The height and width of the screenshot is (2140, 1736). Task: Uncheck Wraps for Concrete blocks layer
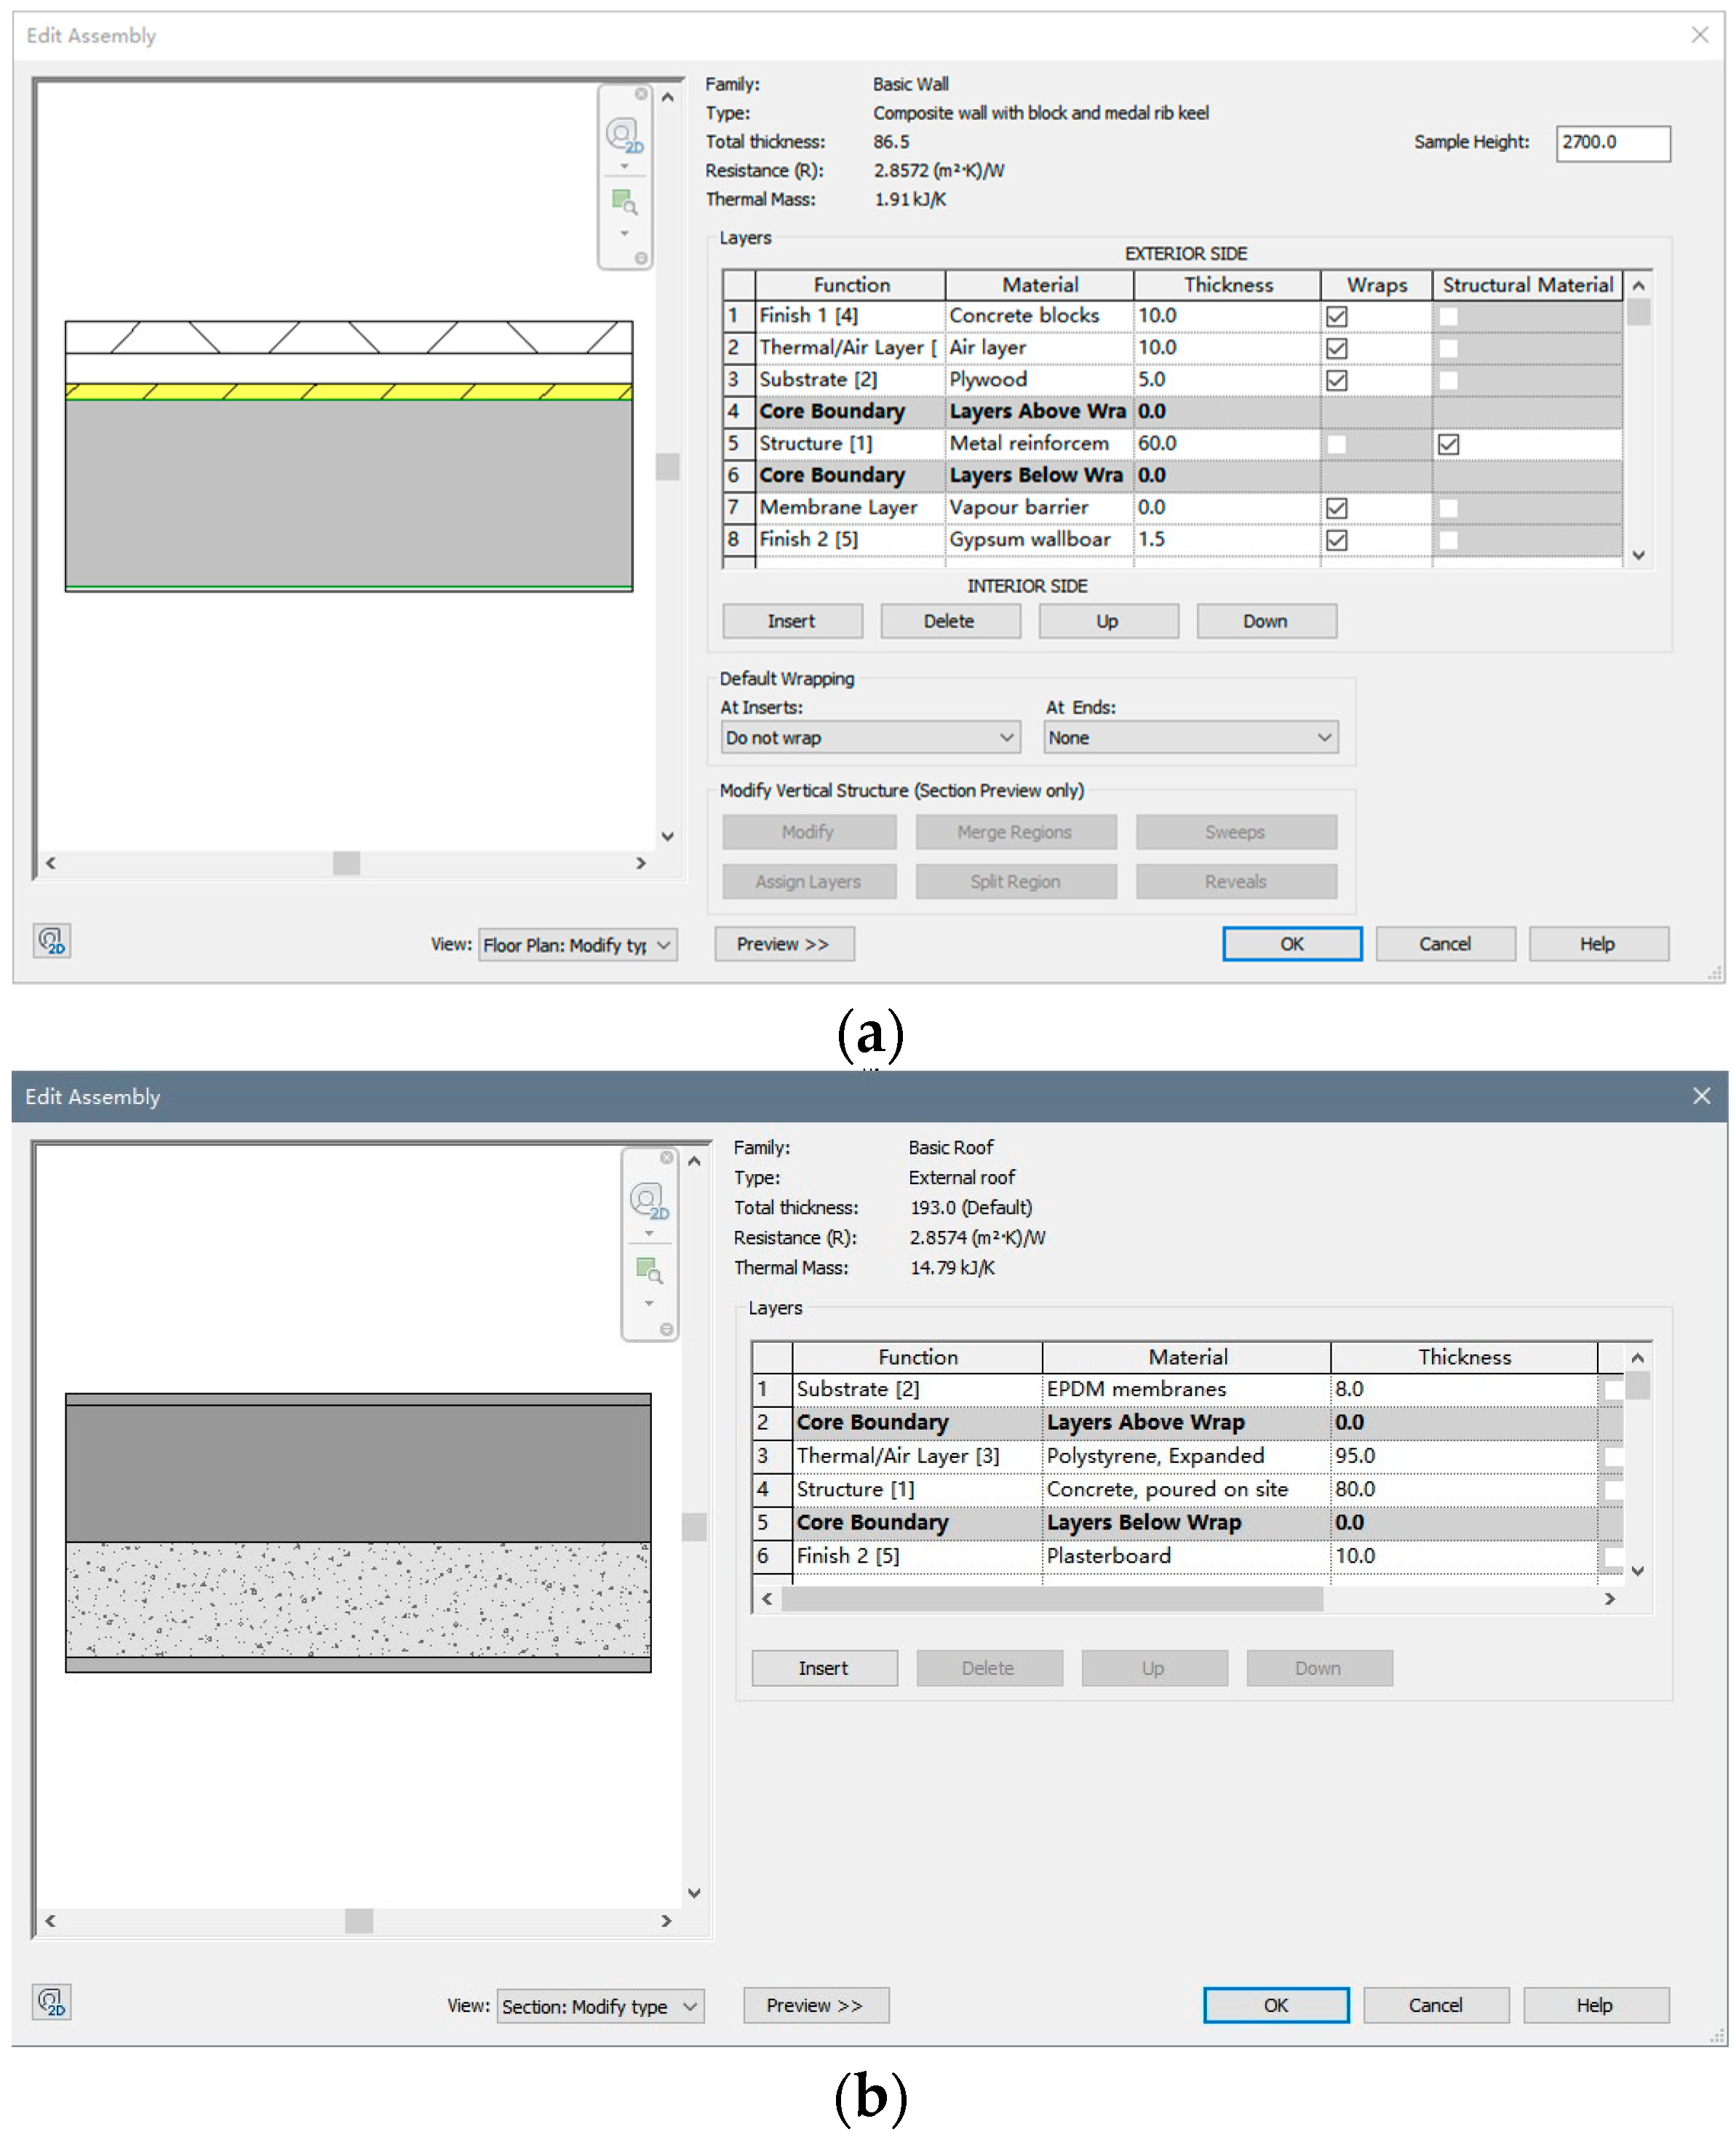point(1336,316)
